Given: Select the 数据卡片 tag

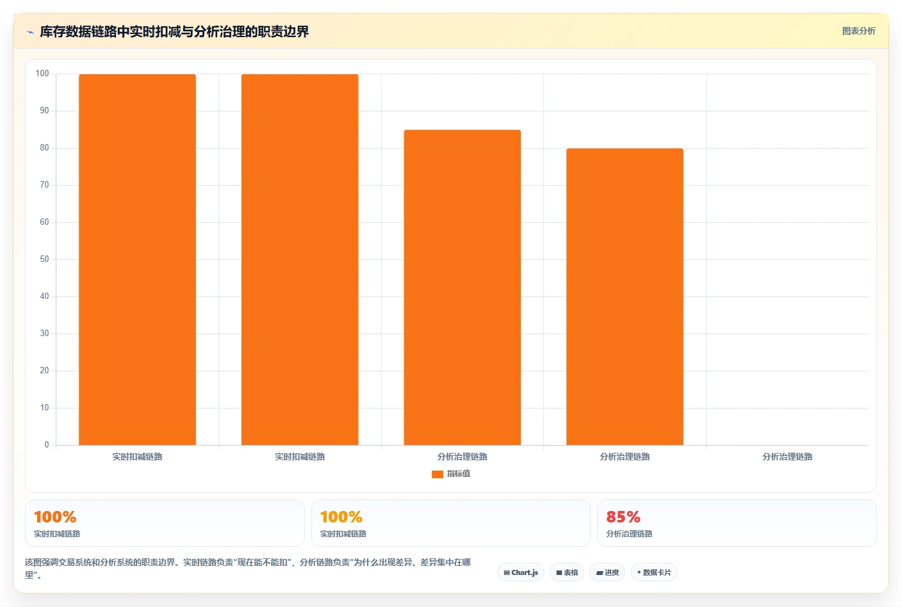Looking at the screenshot, I should [x=654, y=572].
